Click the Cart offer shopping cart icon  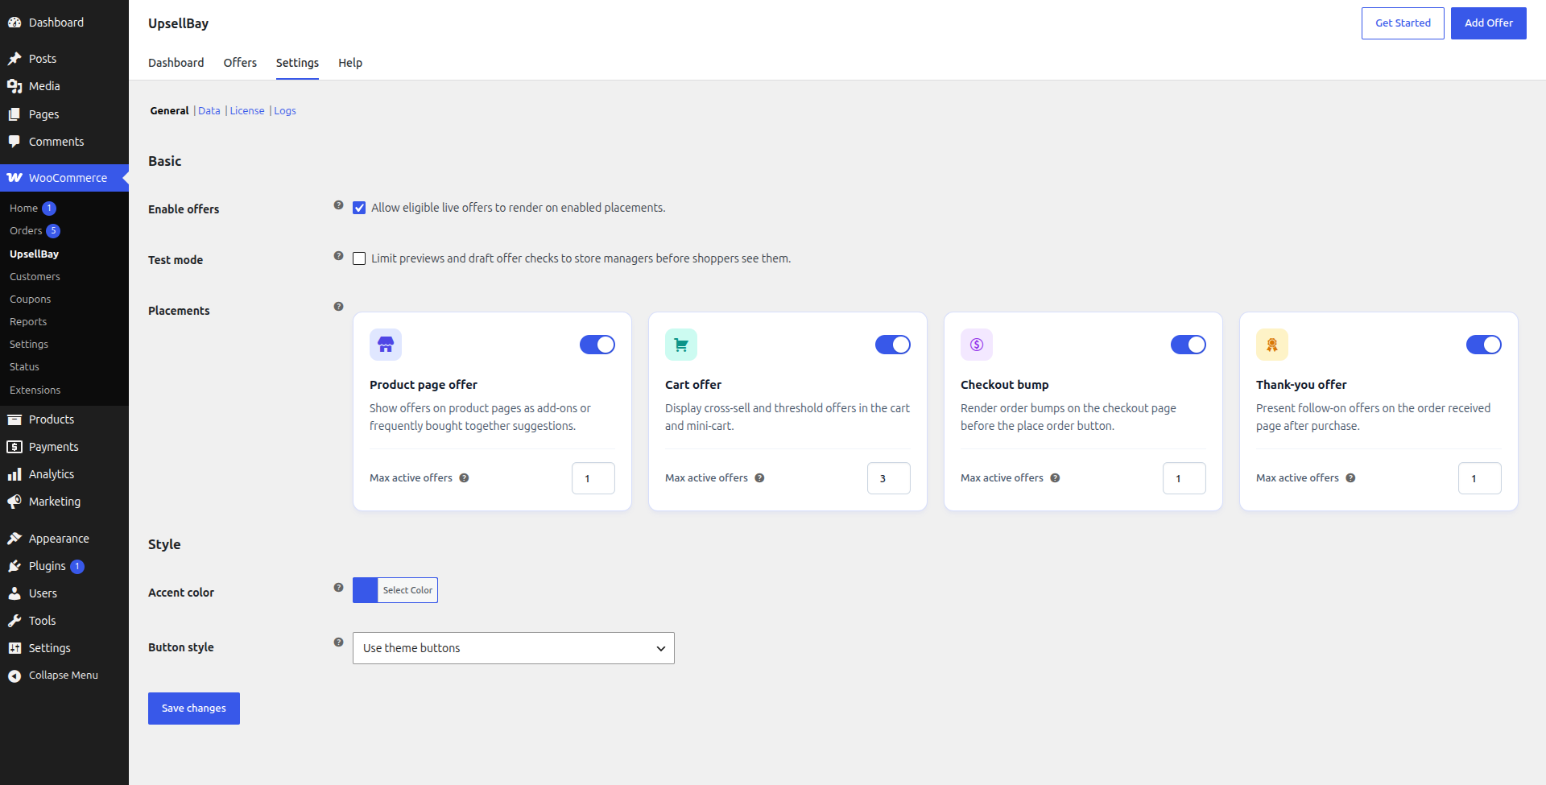click(x=681, y=345)
